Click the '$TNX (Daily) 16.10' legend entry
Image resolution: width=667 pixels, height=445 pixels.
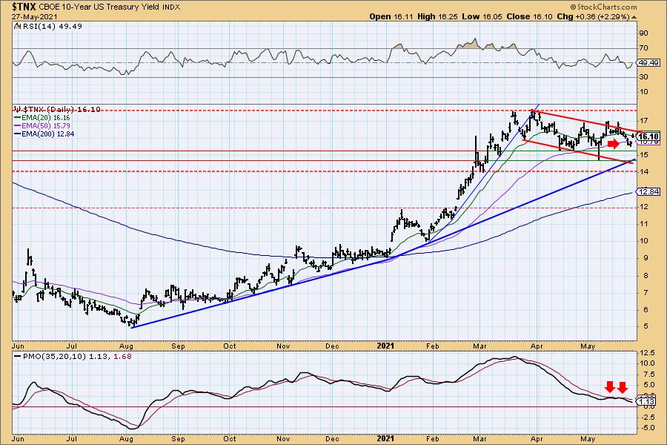coord(62,110)
